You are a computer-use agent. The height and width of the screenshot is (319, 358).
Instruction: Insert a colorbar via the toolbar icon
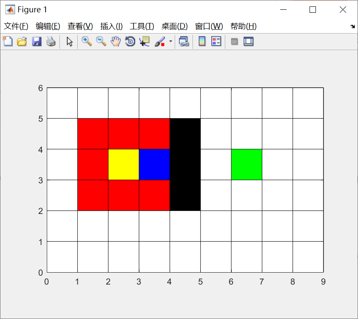pyautogui.click(x=202, y=42)
